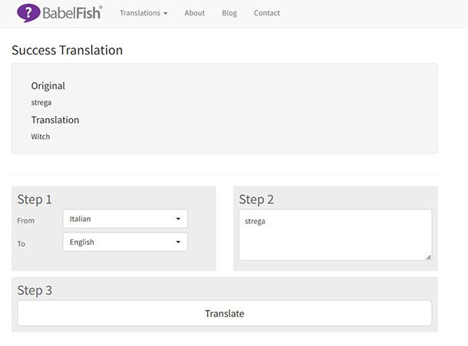The width and height of the screenshot is (468, 346).
Task: Click the Step 2 heading
Action: coord(256,199)
